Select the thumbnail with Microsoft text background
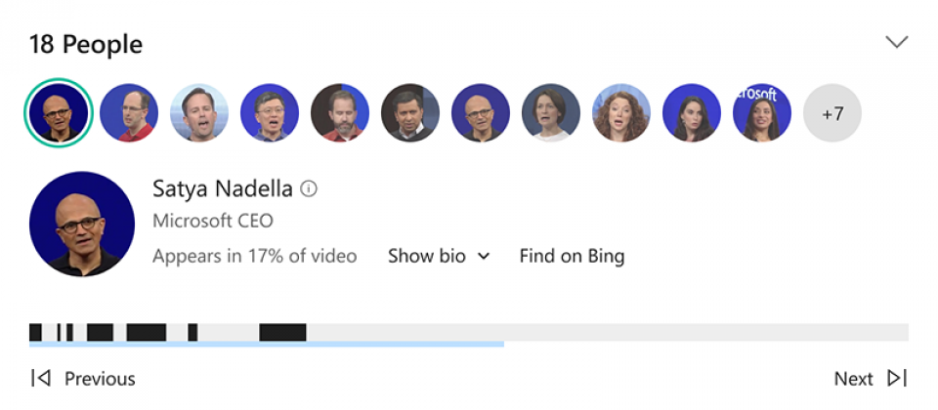 tap(762, 113)
